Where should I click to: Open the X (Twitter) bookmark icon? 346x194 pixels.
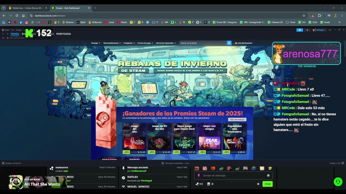coord(50,22)
